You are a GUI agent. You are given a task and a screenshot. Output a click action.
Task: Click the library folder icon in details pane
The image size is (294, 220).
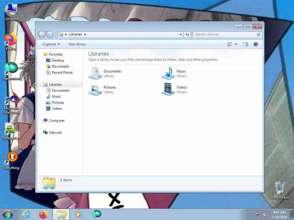pos(49,183)
